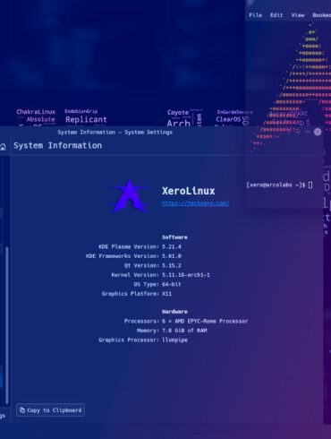Open the techxero.com link under XeroLinux

(x=195, y=203)
